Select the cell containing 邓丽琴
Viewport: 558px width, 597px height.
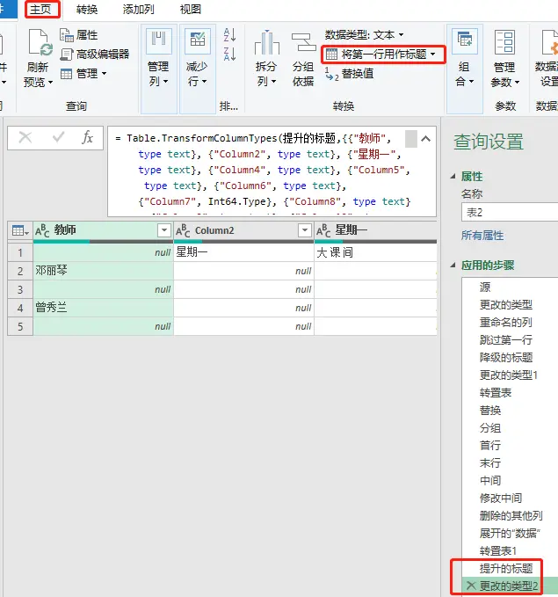[x=103, y=271]
